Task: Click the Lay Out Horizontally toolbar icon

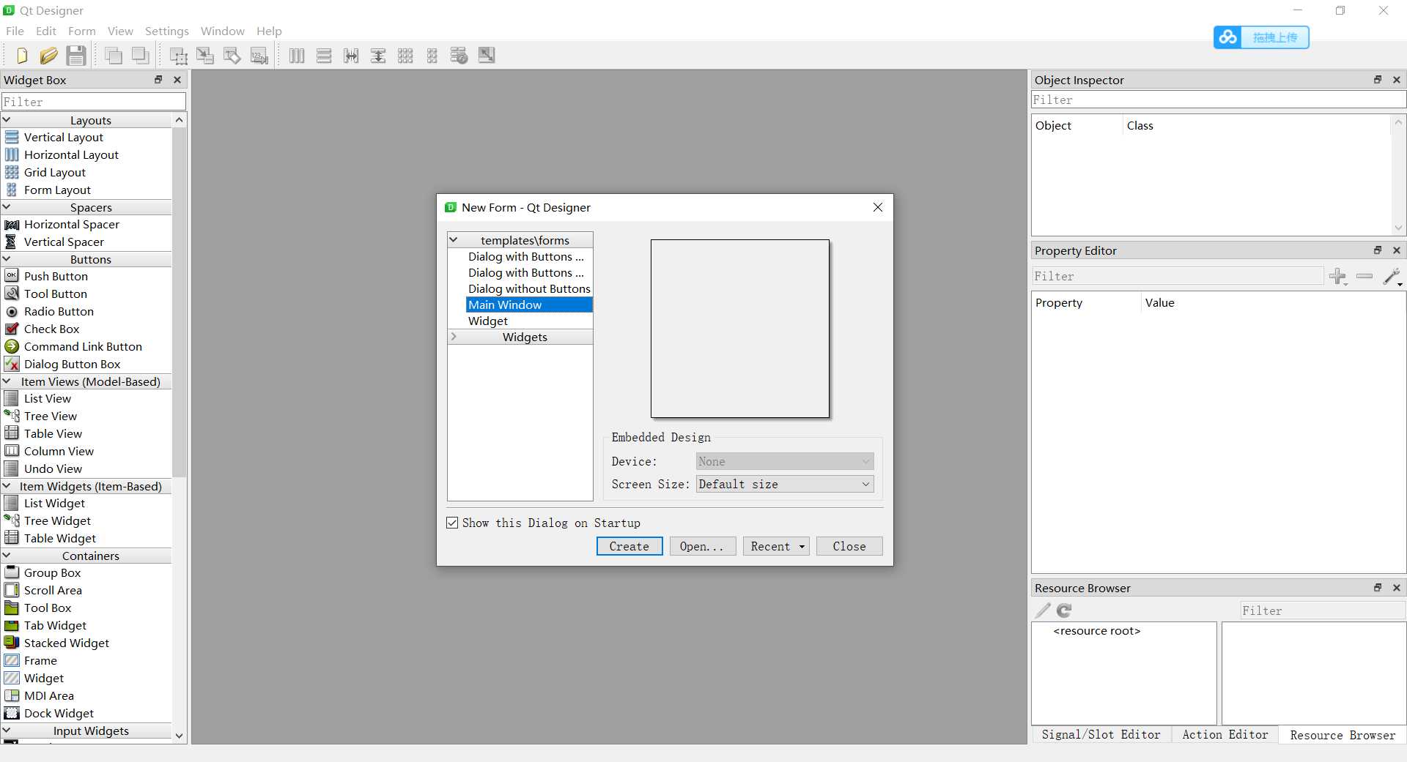Action: pyautogui.click(x=297, y=56)
